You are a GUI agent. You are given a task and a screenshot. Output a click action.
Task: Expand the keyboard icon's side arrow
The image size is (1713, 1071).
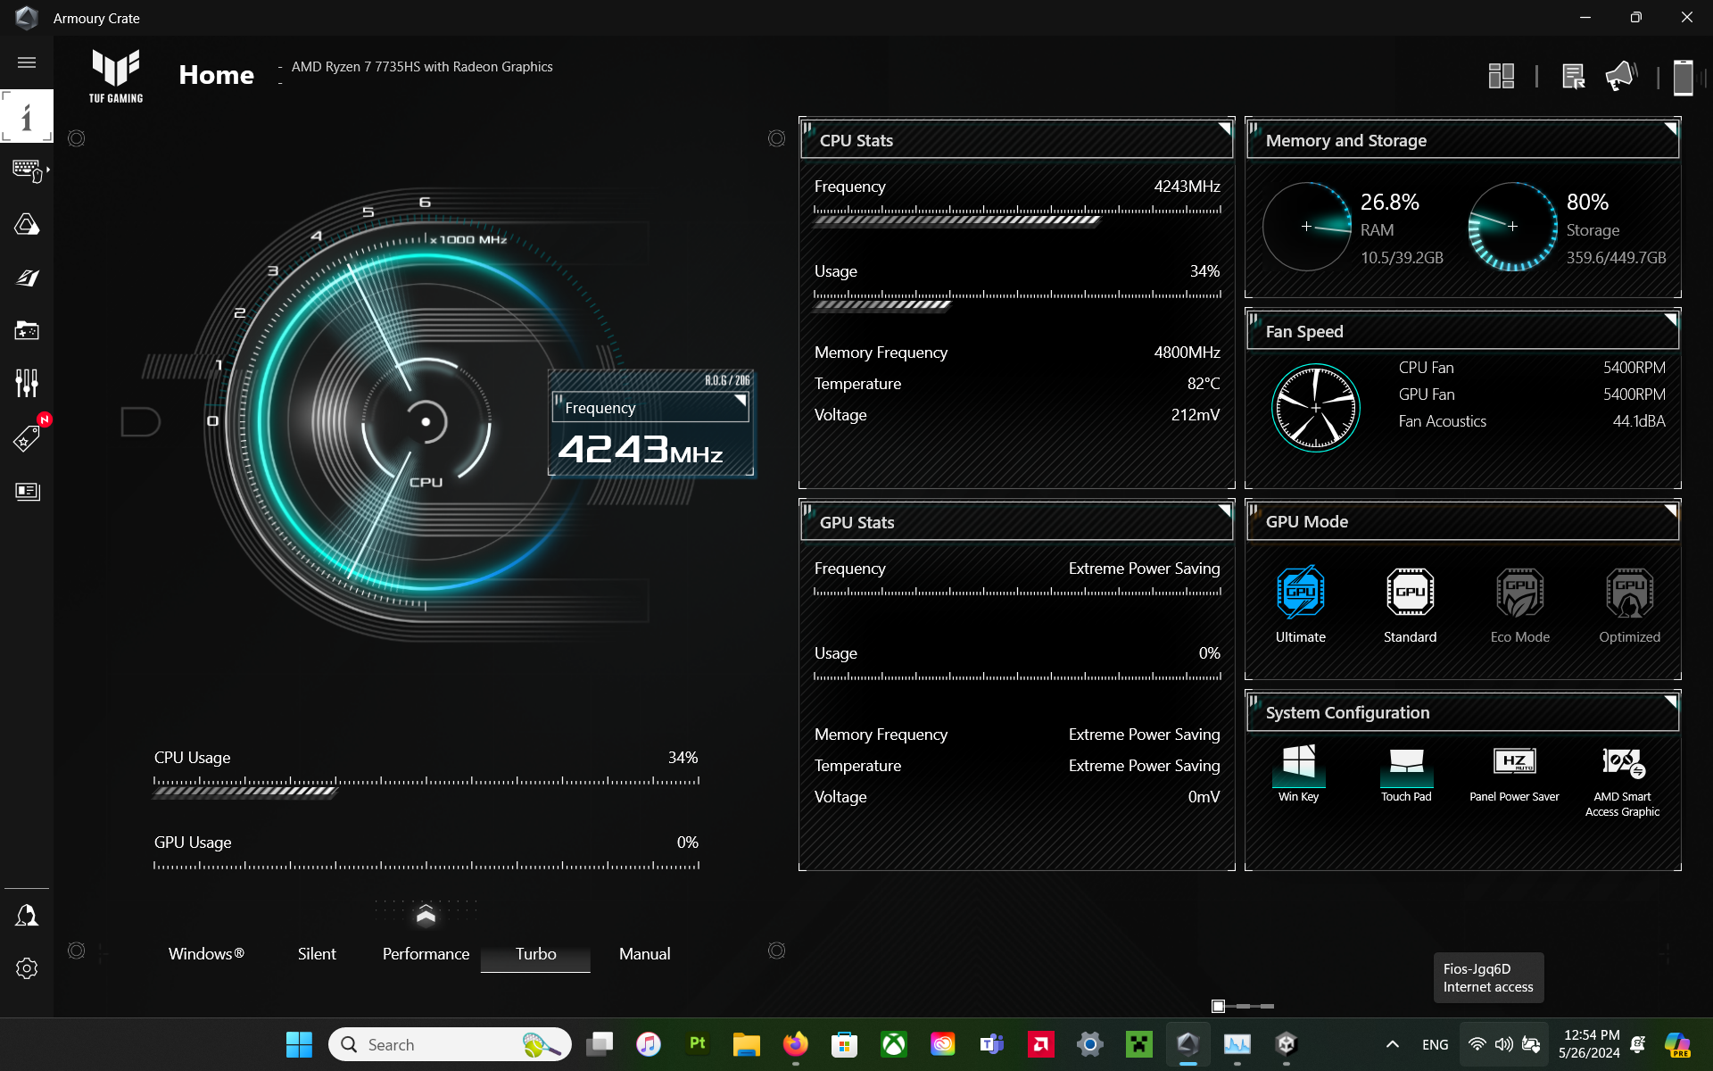[49, 170]
